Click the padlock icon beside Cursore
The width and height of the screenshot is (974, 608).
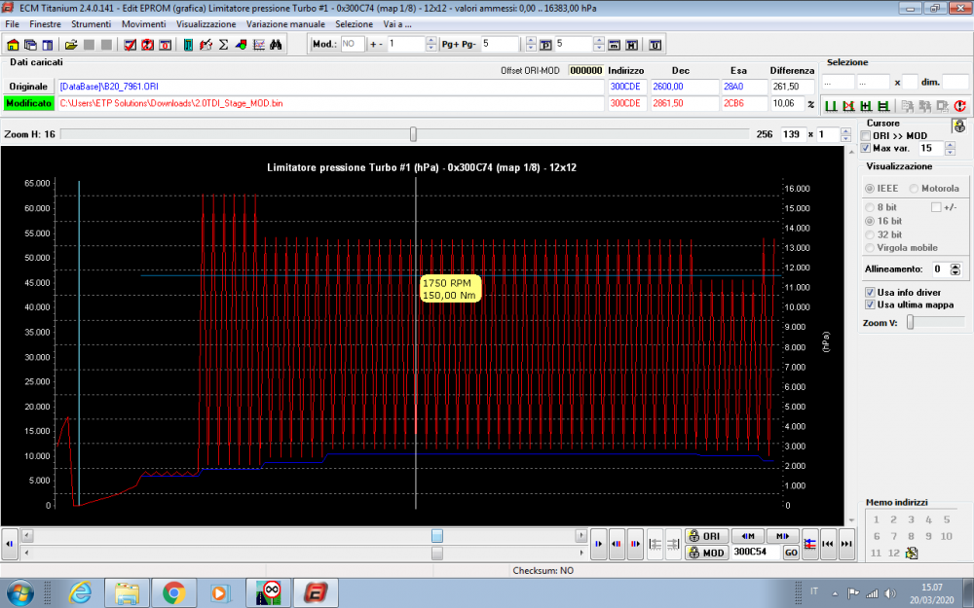(959, 125)
